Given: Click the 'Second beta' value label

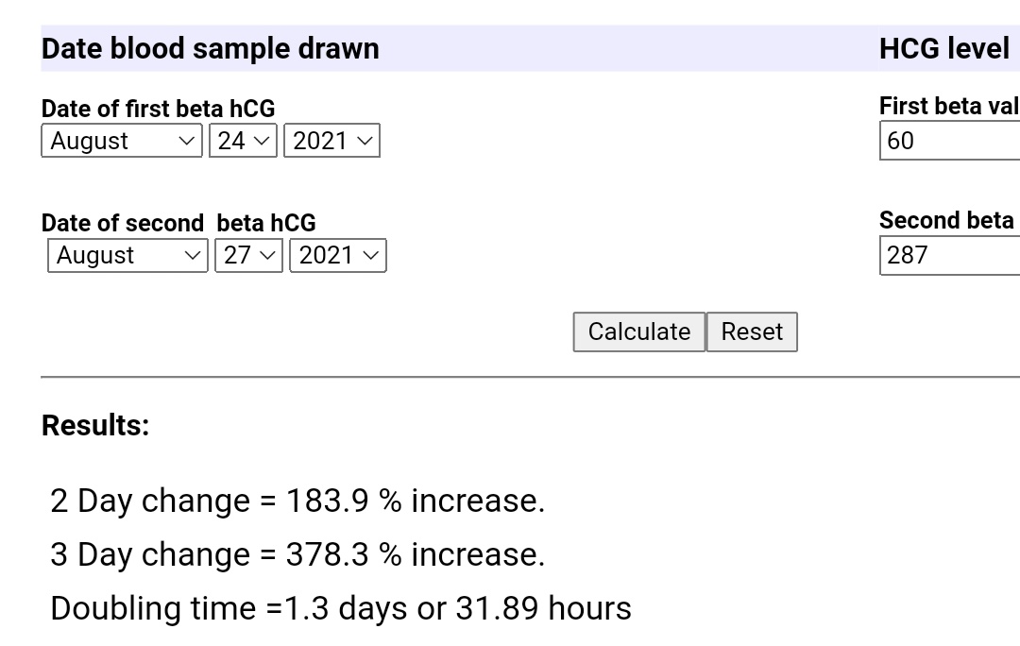Looking at the screenshot, I should pos(946,220).
